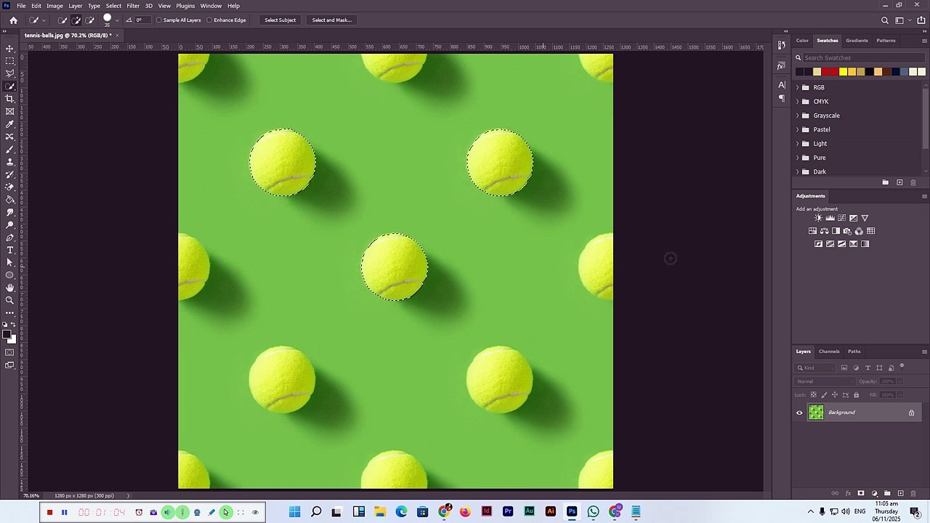Expand the RGB swatch group

pos(797,87)
